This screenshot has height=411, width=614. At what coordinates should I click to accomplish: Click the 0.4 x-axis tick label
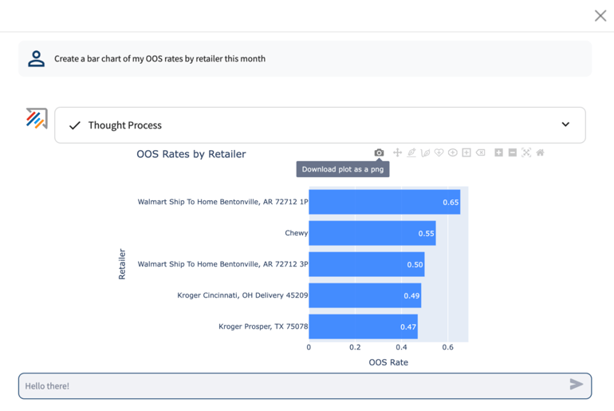pyautogui.click(x=401, y=347)
